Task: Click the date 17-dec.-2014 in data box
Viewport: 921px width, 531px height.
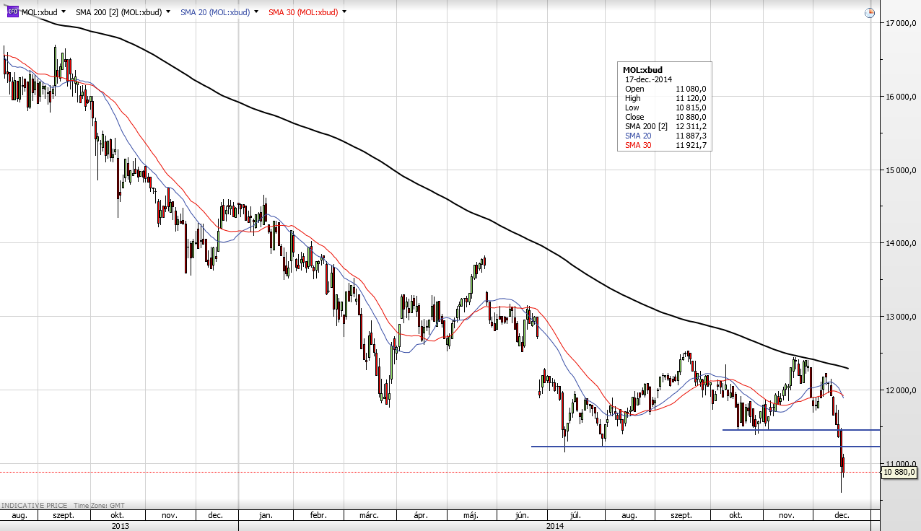Action: tap(648, 79)
